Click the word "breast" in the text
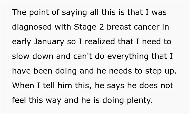The image size is (190, 114). [119, 27]
